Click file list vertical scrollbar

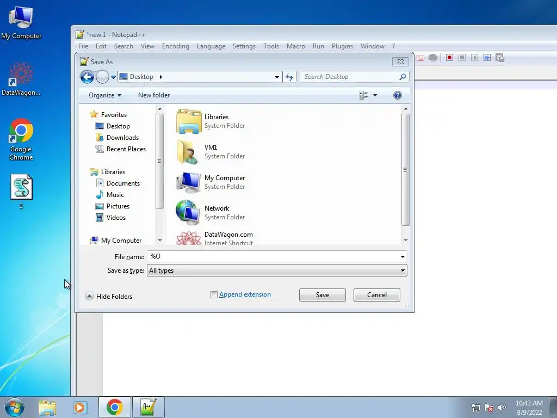tap(405, 170)
